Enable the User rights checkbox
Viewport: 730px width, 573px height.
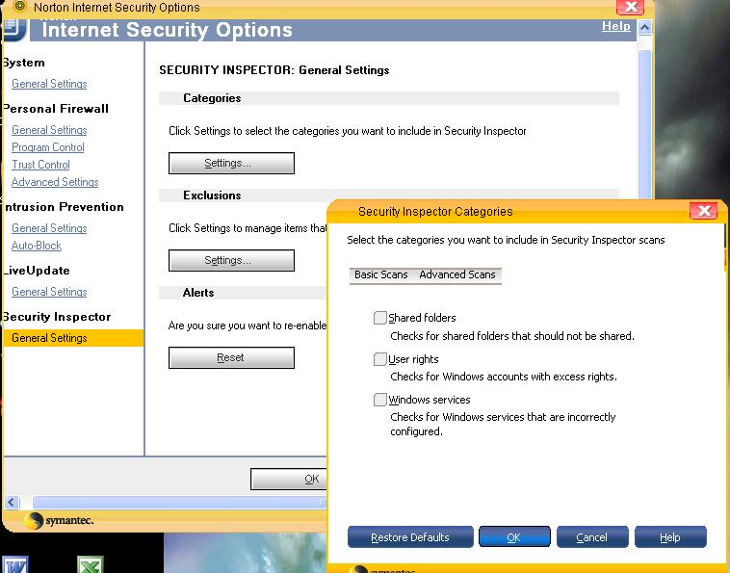pos(379,359)
